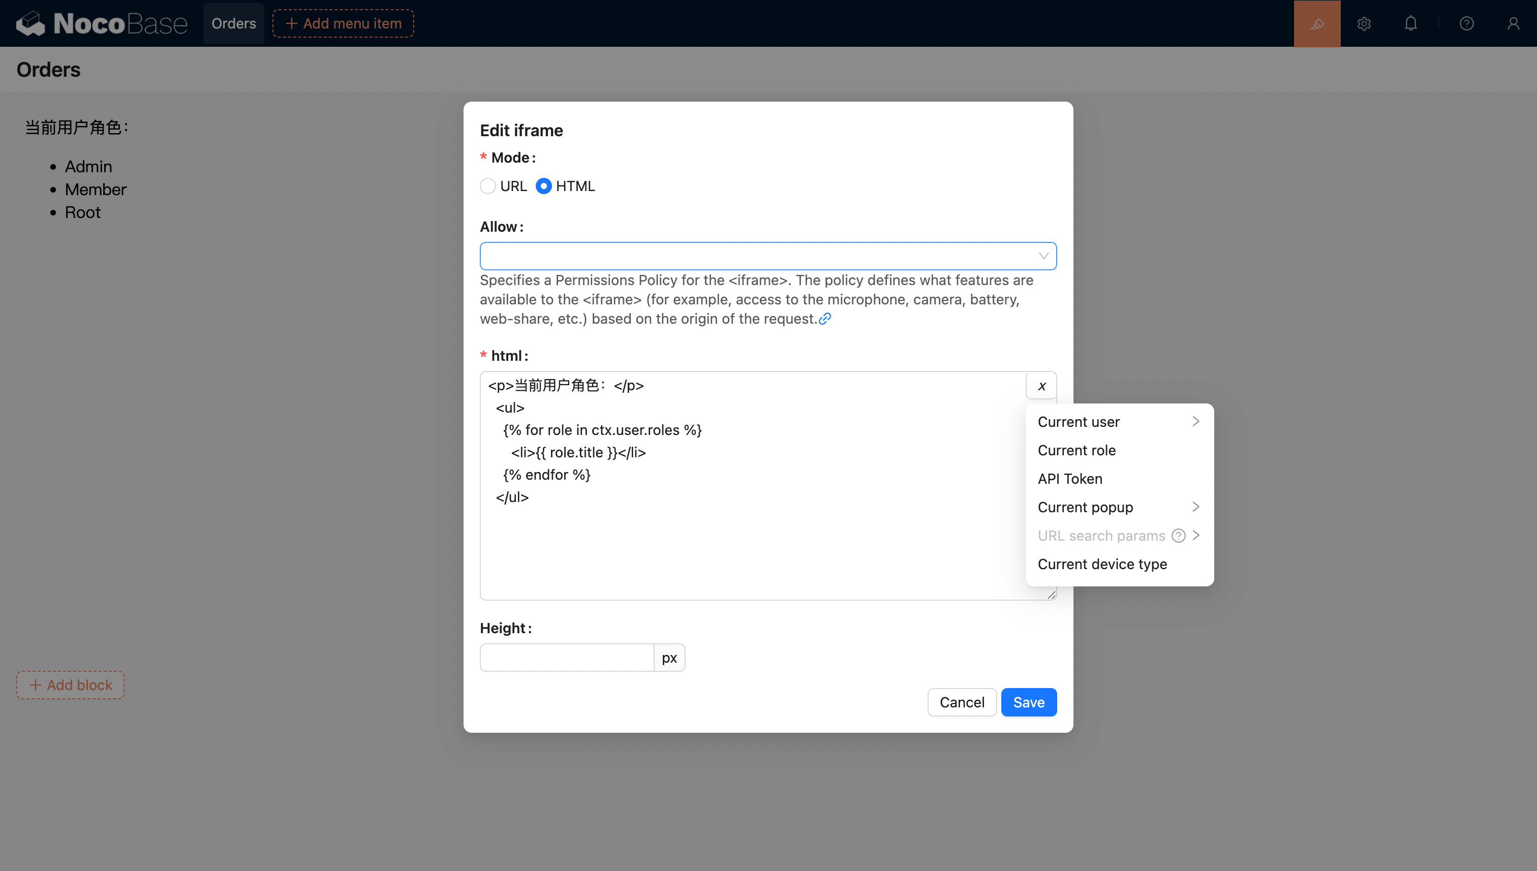This screenshot has width=1537, height=871.
Task: Open the Allow dropdown
Action: (767, 256)
